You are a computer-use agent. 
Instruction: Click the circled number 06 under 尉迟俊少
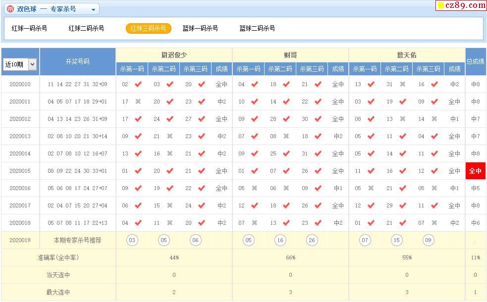(196, 241)
